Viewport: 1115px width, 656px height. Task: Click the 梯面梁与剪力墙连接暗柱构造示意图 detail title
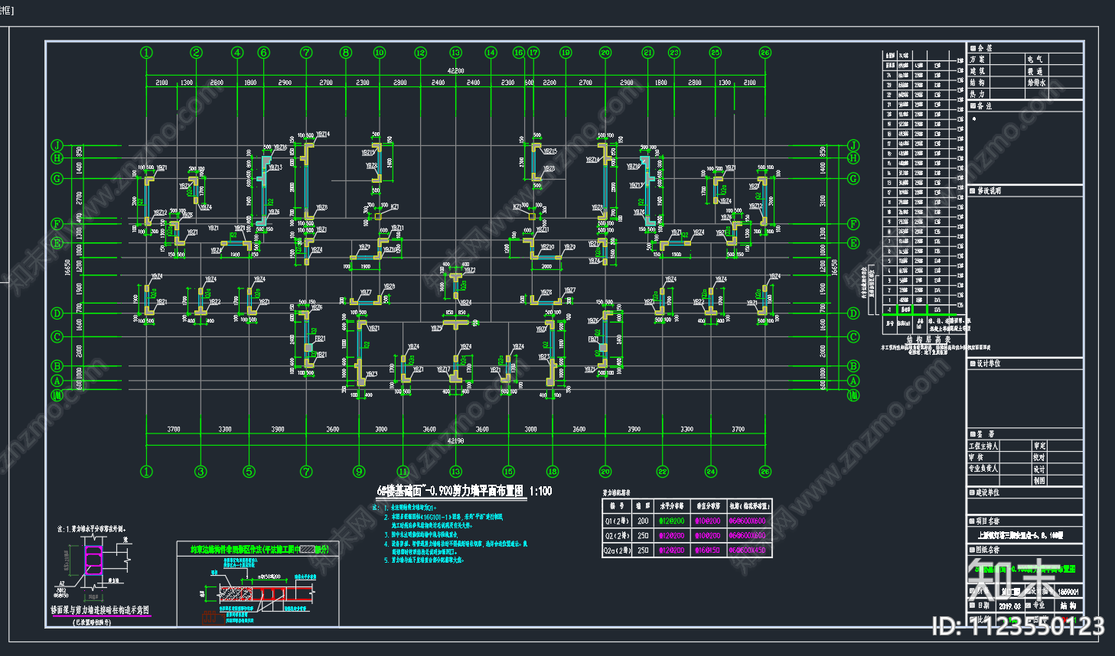99,612
